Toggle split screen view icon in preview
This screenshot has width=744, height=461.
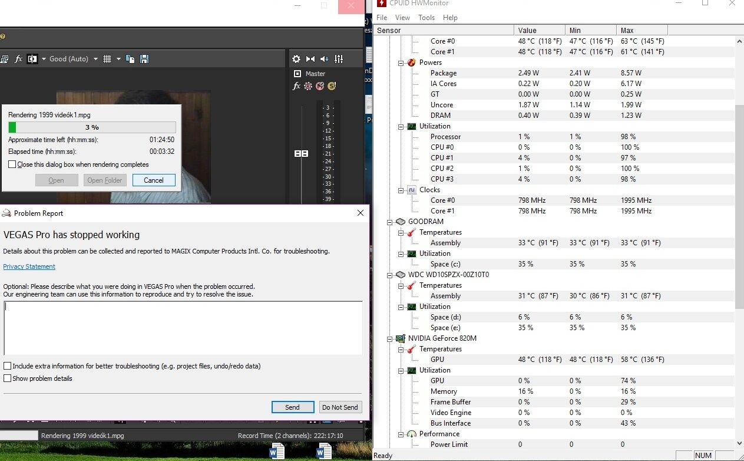(x=32, y=59)
